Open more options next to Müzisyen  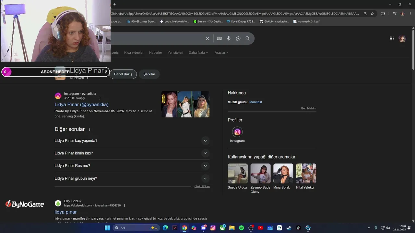pos(88,78)
